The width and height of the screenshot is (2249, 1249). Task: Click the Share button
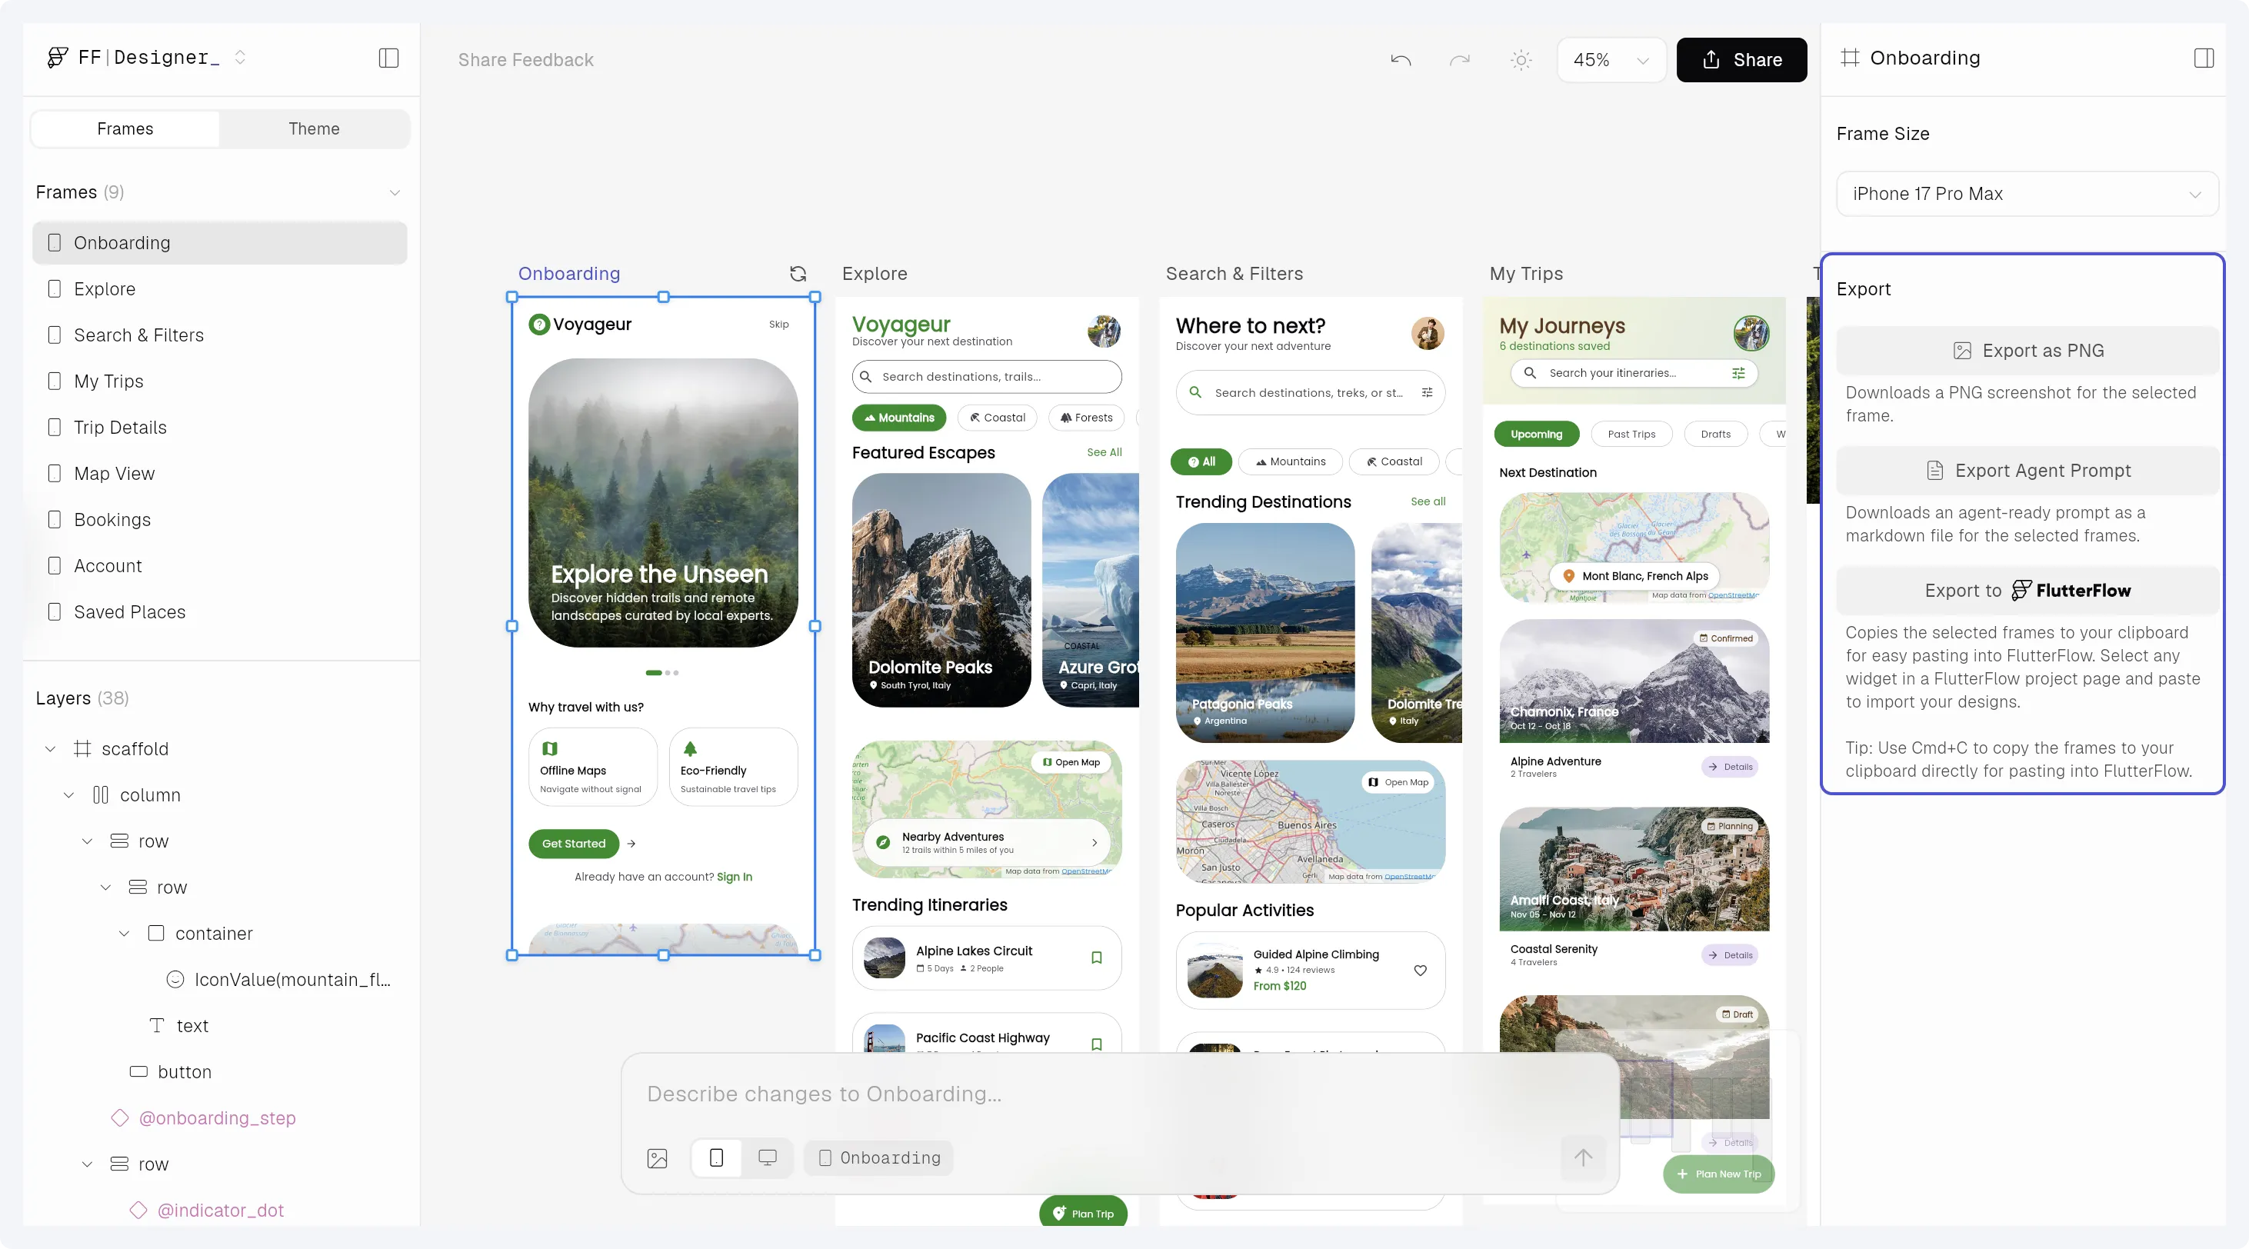pyautogui.click(x=1741, y=59)
